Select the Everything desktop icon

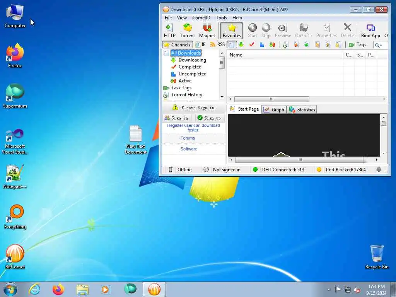pyautogui.click(x=15, y=217)
